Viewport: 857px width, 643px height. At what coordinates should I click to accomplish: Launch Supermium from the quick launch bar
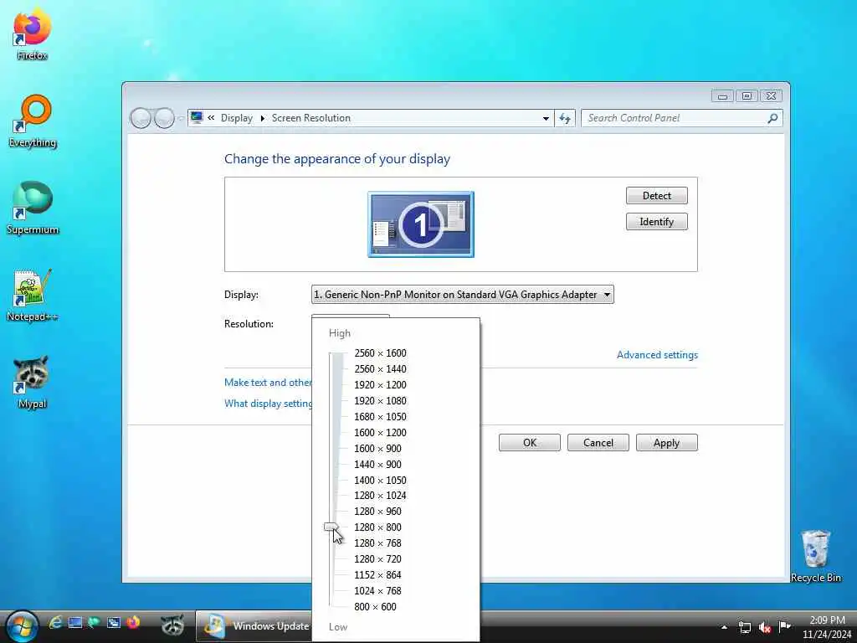tap(94, 623)
